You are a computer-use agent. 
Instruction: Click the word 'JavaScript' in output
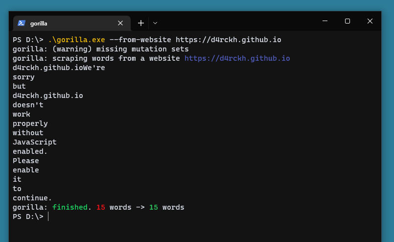(35, 142)
